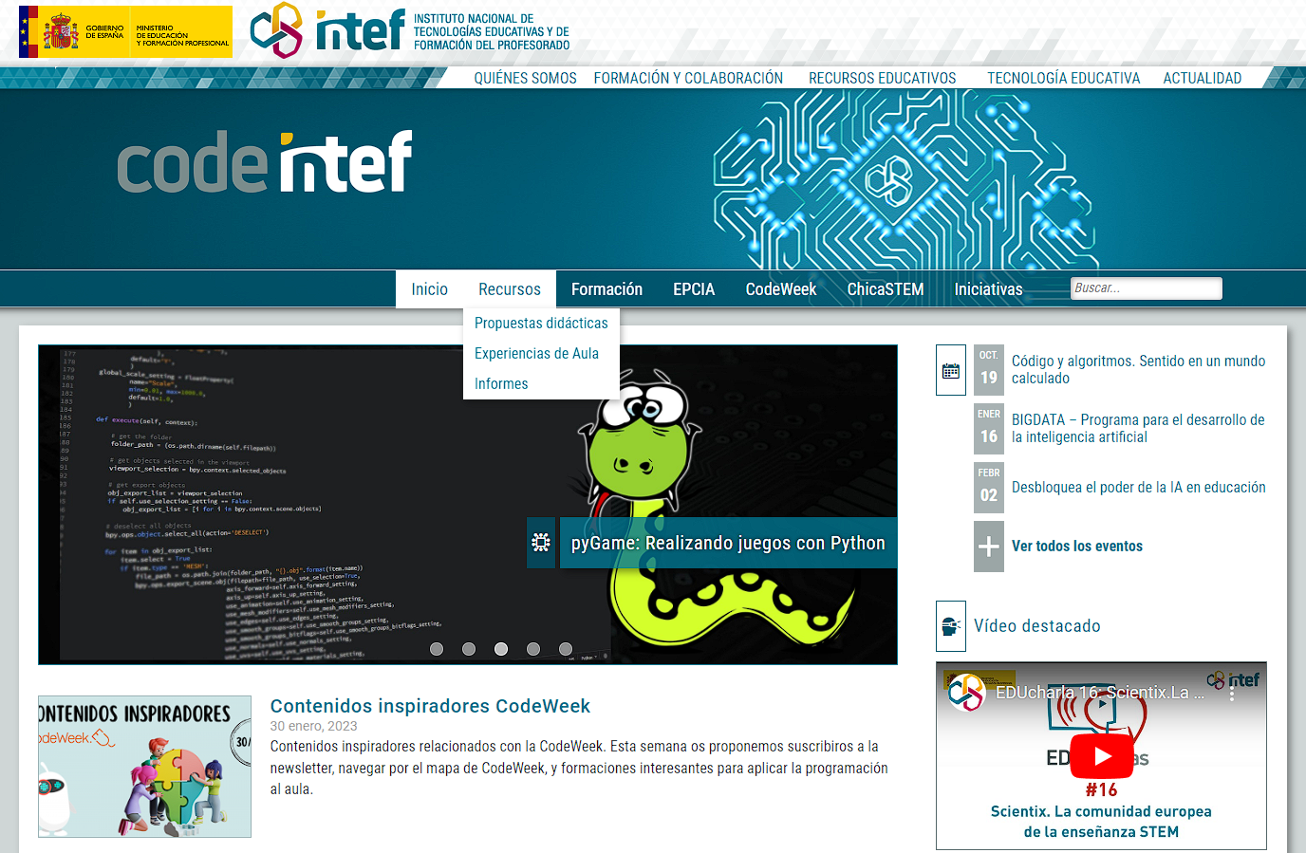Click the code intef banner logo
This screenshot has height=853, width=1306.
(265, 162)
